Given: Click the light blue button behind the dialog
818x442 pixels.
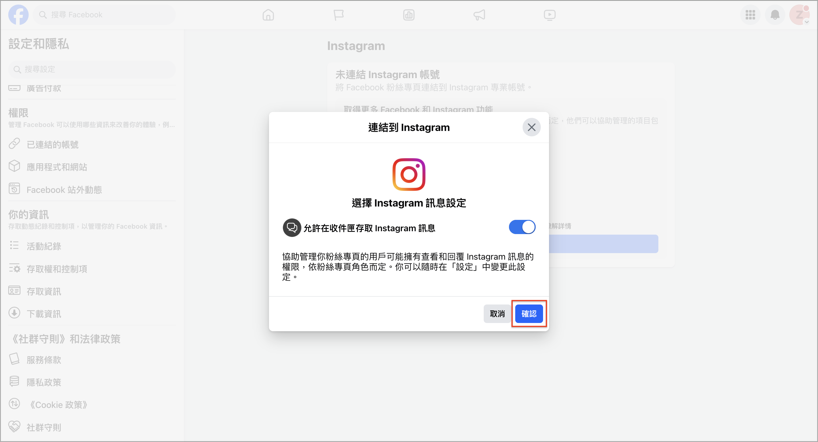Looking at the screenshot, I should [603, 244].
